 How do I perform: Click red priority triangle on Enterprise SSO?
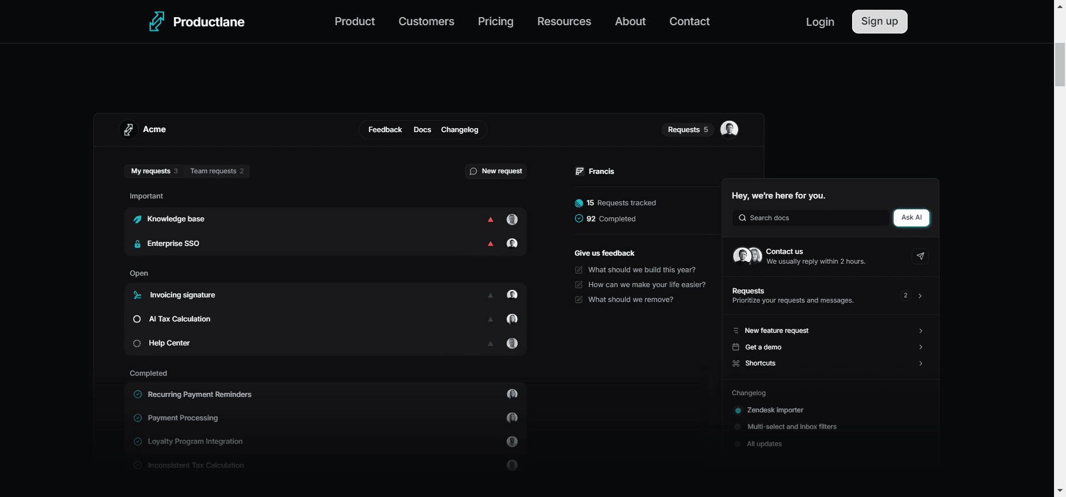[x=490, y=244]
